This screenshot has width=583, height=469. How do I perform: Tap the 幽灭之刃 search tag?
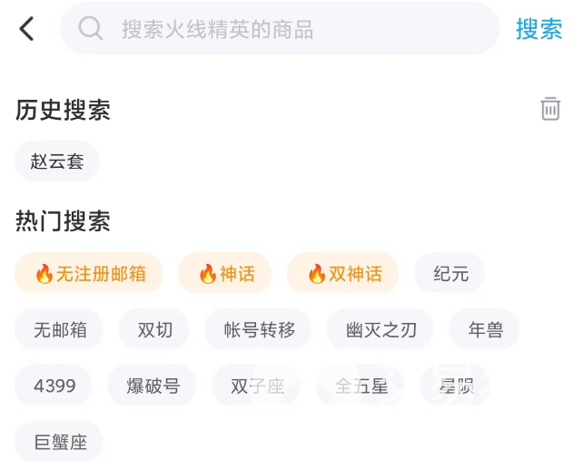pyautogui.click(x=380, y=330)
